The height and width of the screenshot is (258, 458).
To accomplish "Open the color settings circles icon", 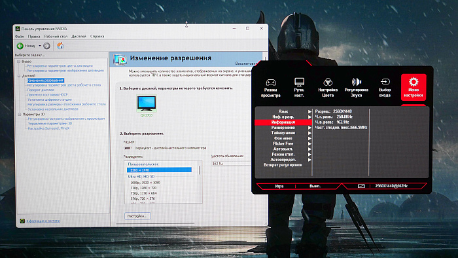I will tap(328, 82).
